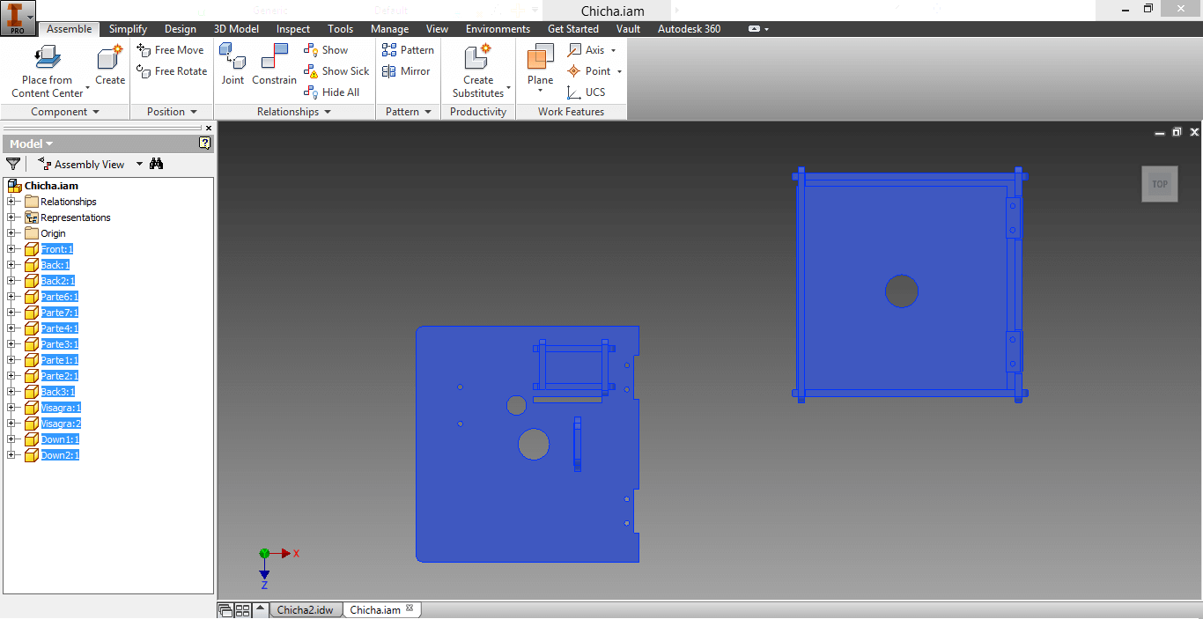Activate the Joint tool
Image resolution: width=1203 pixels, height=619 pixels.
pos(232,64)
